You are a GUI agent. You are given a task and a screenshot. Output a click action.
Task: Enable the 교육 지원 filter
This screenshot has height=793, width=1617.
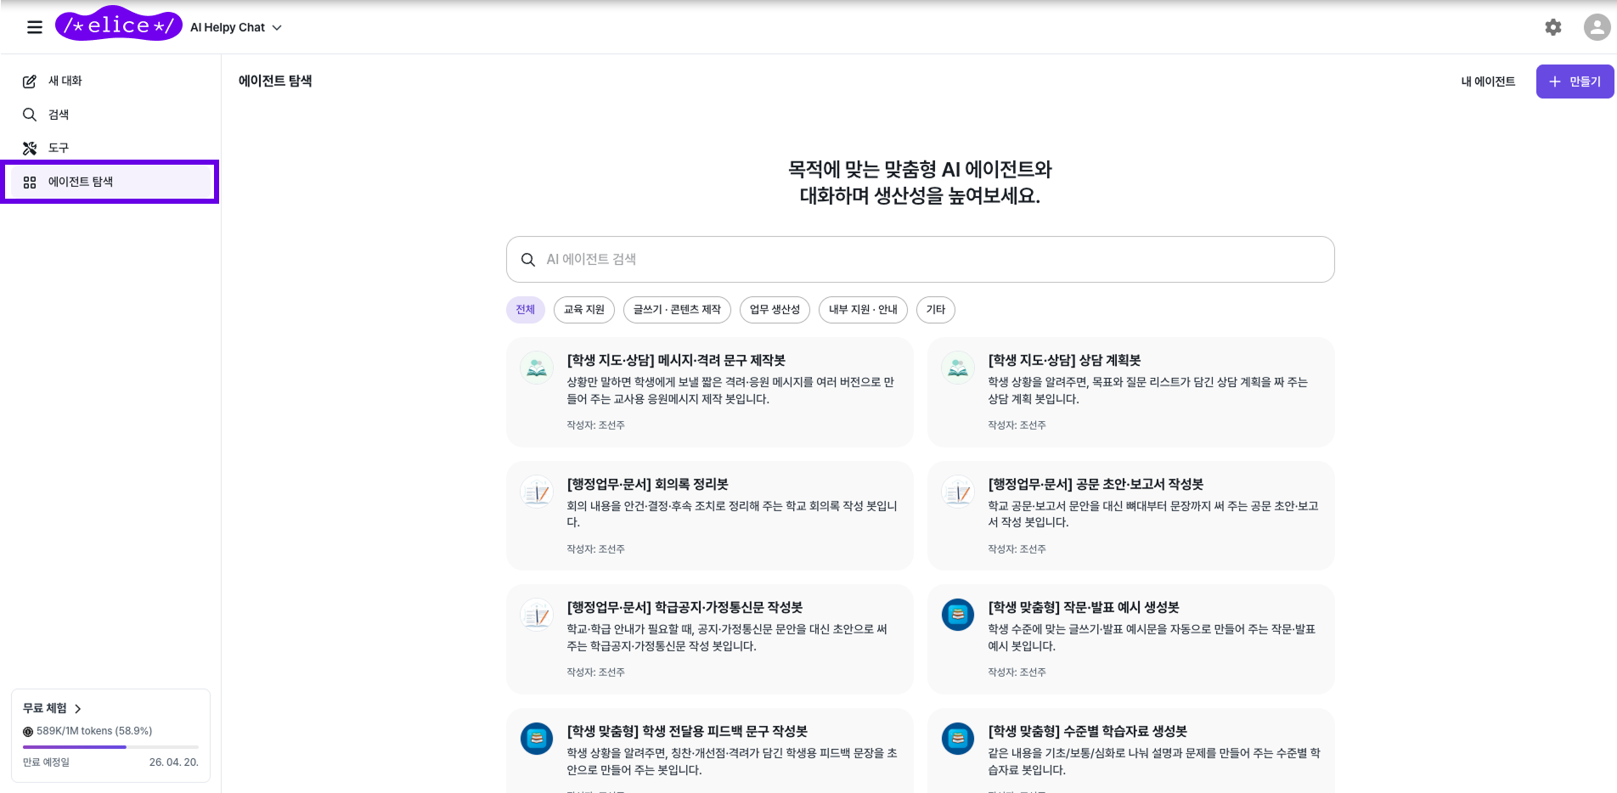(x=583, y=309)
